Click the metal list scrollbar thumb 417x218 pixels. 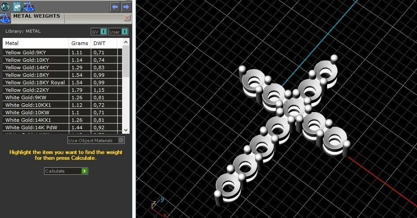pyautogui.click(x=126, y=62)
